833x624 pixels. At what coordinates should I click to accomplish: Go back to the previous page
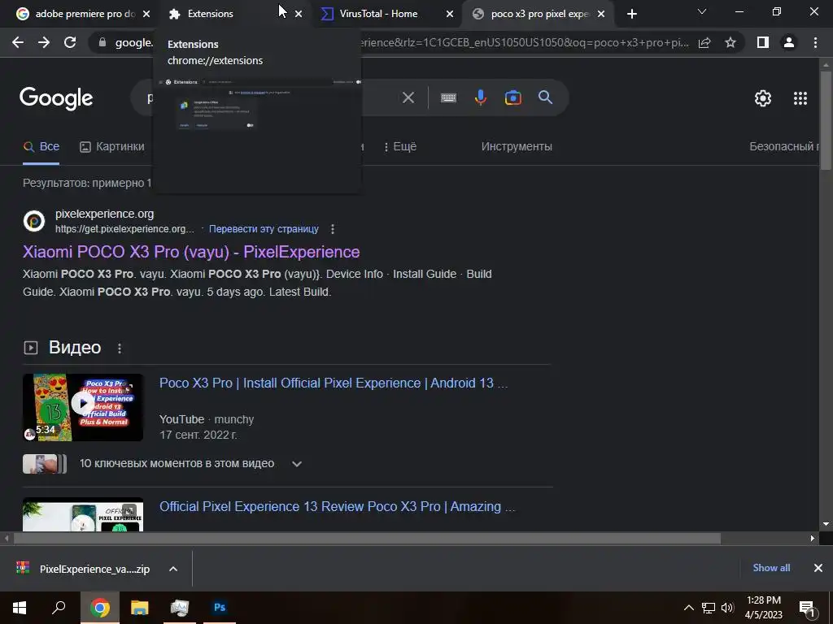pyautogui.click(x=18, y=42)
